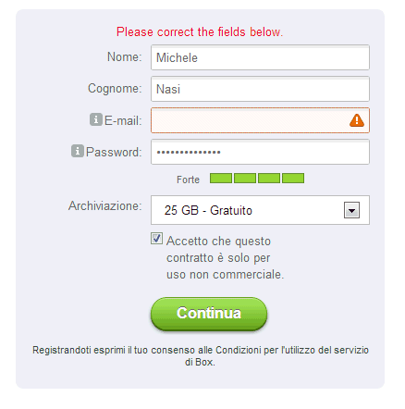Open the Archiviazione dropdown arrow
The height and width of the screenshot is (409, 405).
pyautogui.click(x=351, y=210)
